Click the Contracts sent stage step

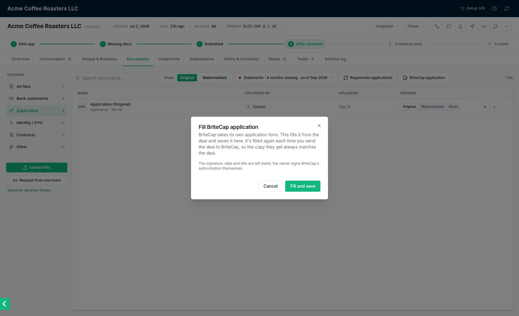tap(405, 44)
